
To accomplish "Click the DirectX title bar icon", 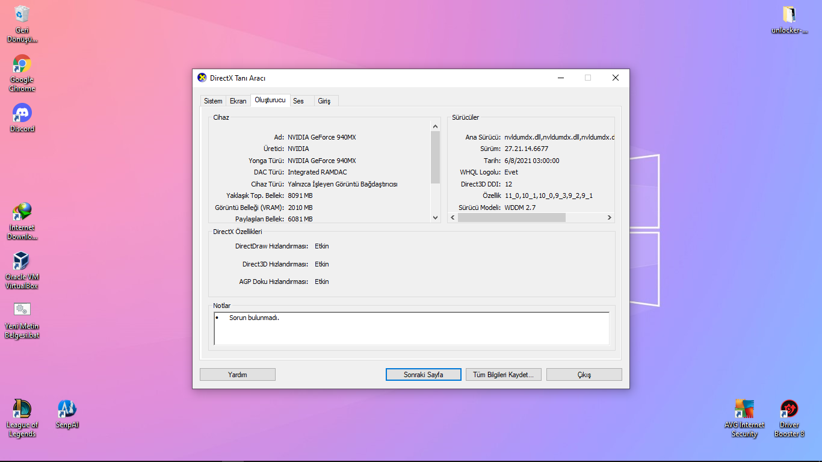I will pos(202,78).
